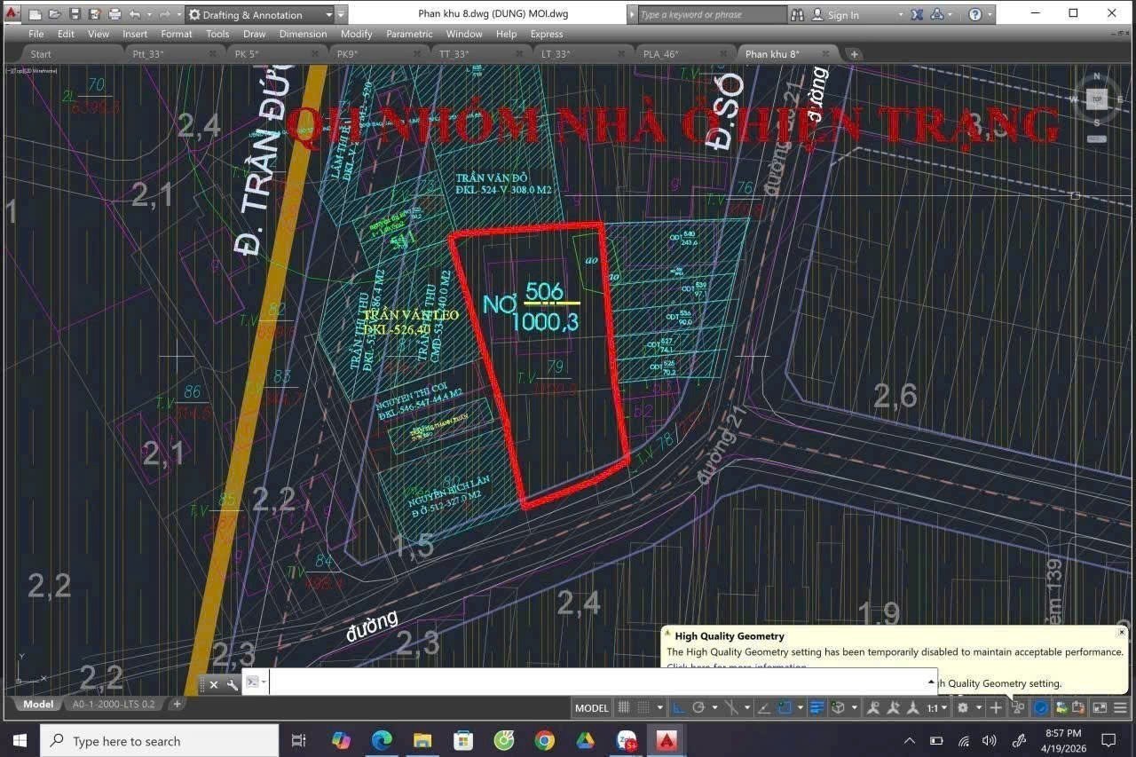The image size is (1136, 757).
Task: Open the Dimension menu
Action: [303, 34]
